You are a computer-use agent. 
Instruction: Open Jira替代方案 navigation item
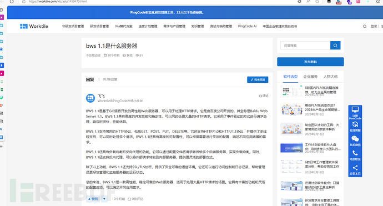click(x=124, y=27)
